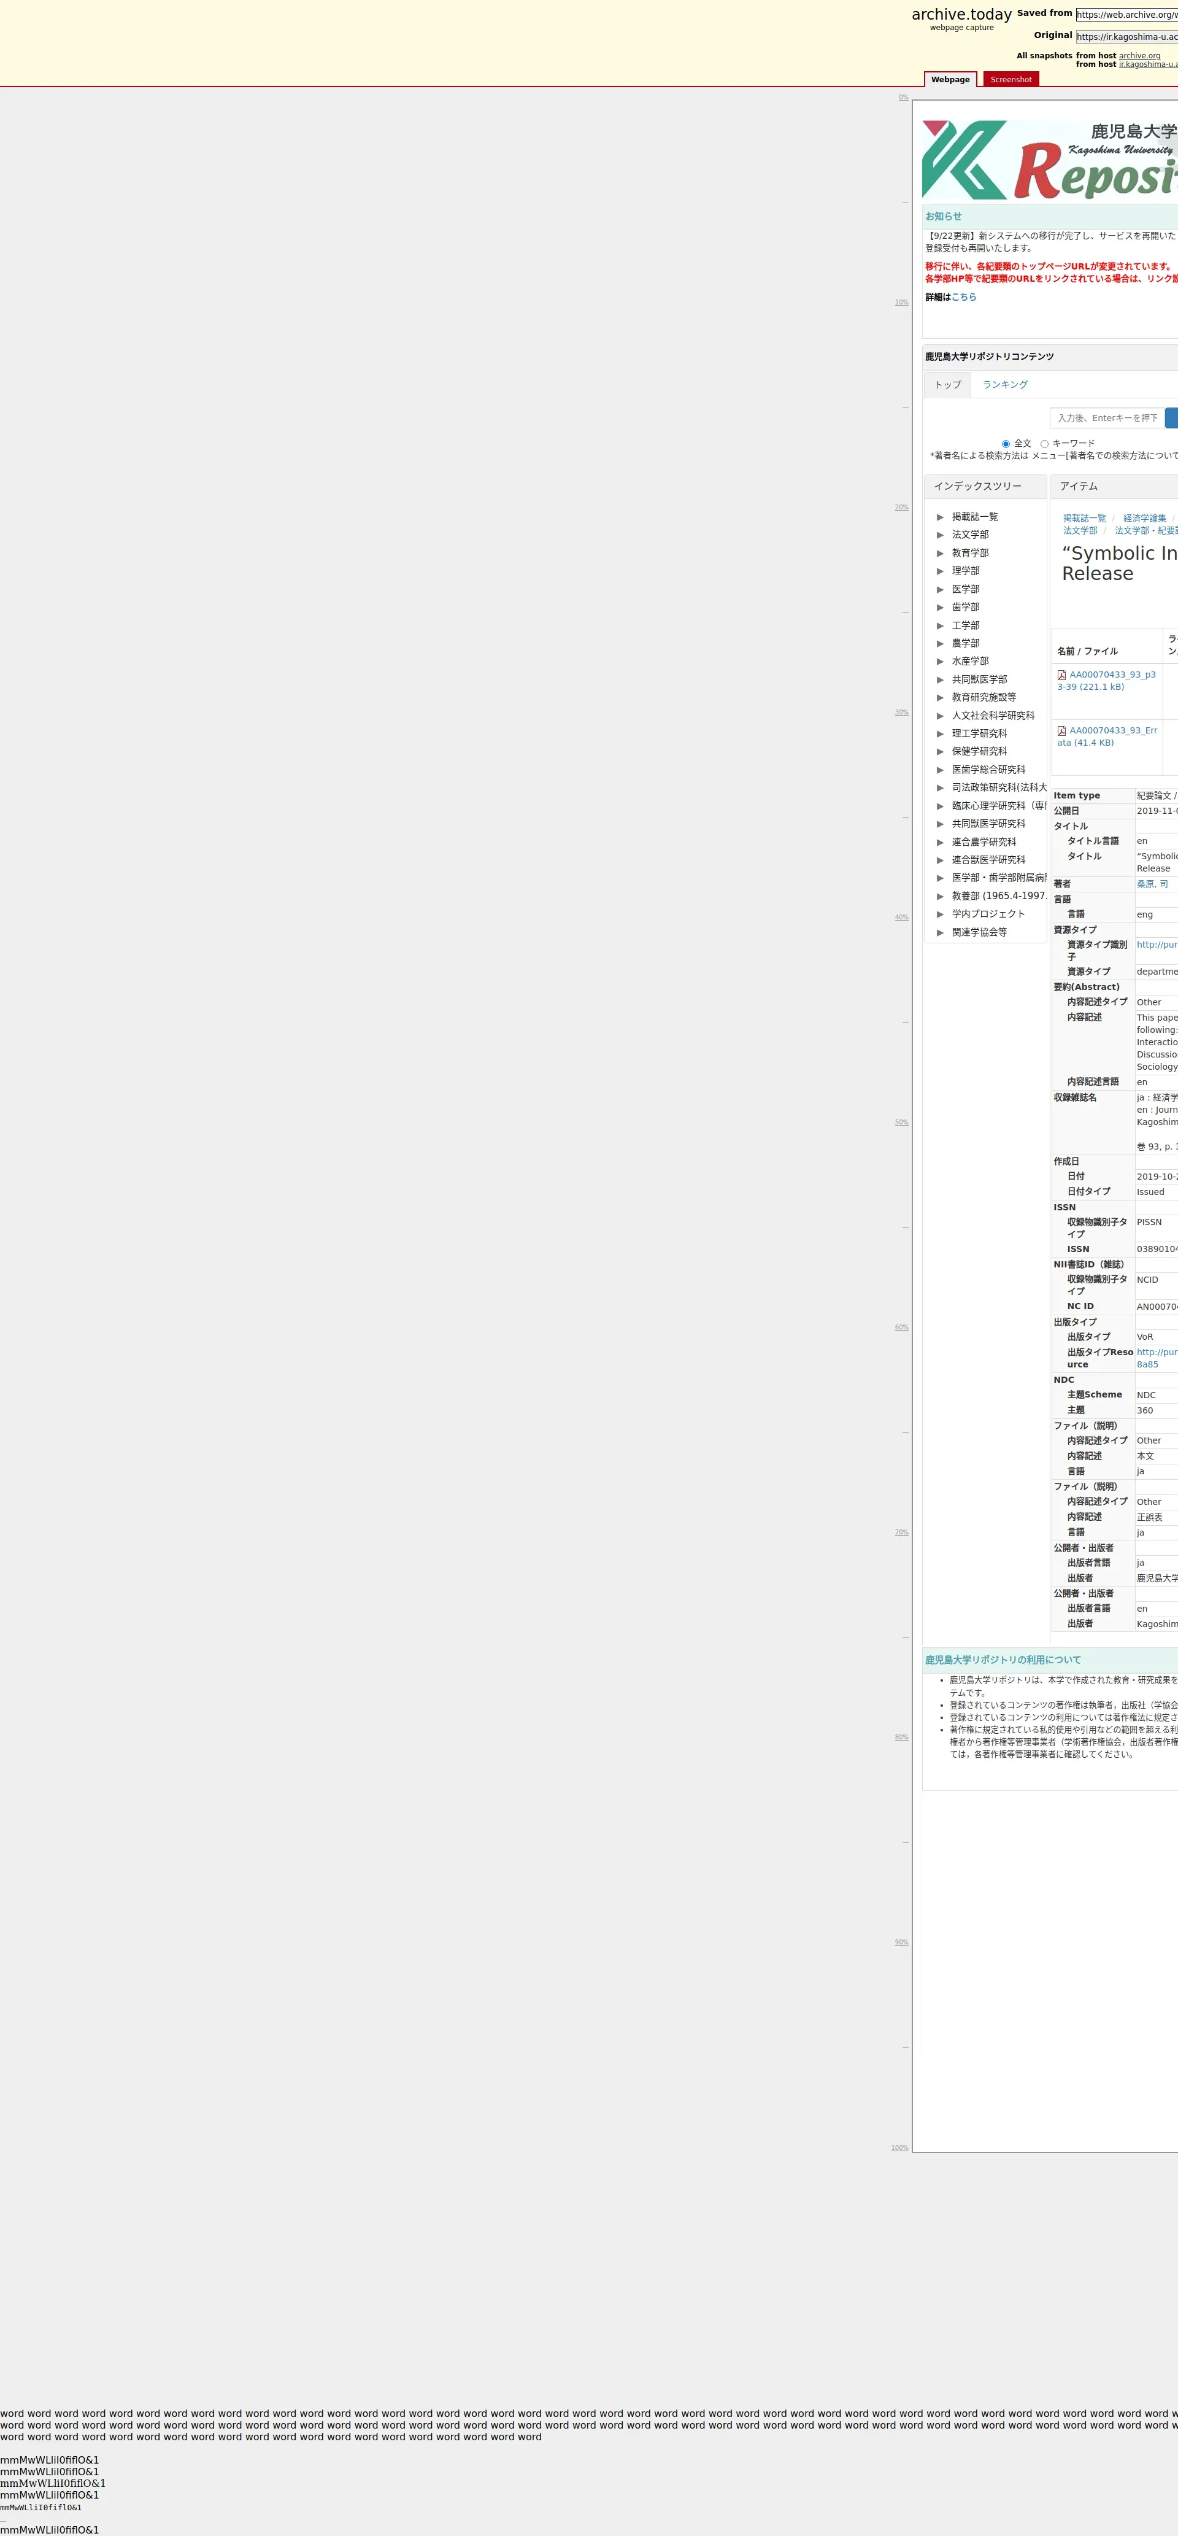
Task: Follow the こちら details link
Action: pos(963,297)
